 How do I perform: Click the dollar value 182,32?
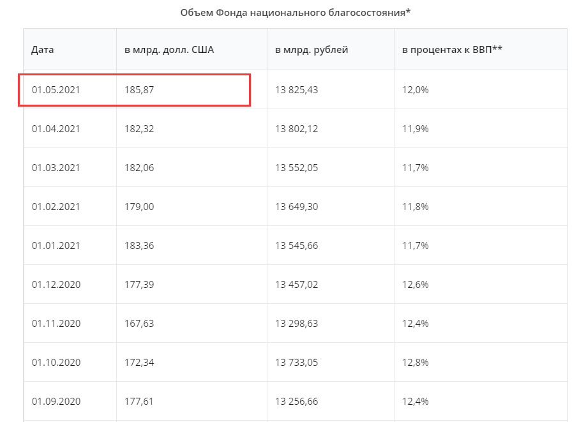point(139,129)
